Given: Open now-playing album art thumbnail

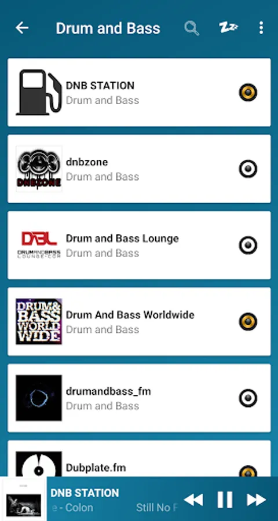Looking at the screenshot, I should 24,499.
